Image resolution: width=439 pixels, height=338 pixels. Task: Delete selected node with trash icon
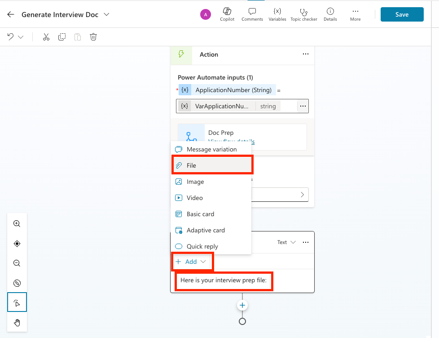point(93,37)
